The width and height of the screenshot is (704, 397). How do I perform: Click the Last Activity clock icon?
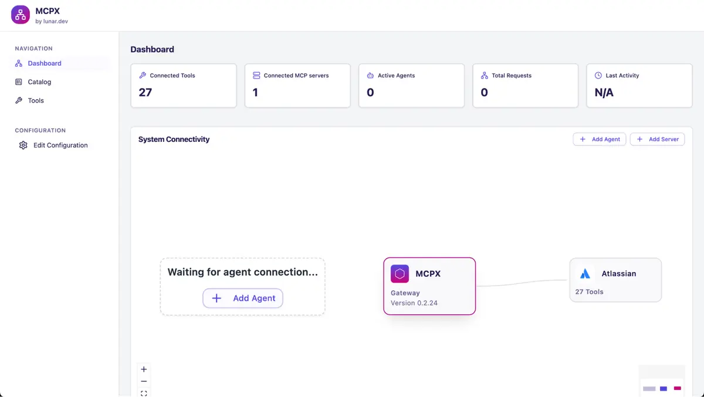tap(598, 75)
